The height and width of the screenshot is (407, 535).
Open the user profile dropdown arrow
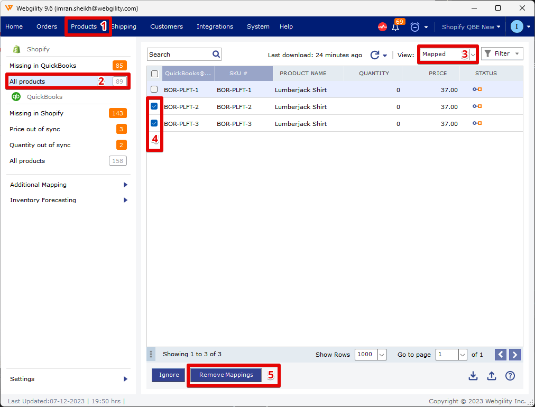coord(529,26)
